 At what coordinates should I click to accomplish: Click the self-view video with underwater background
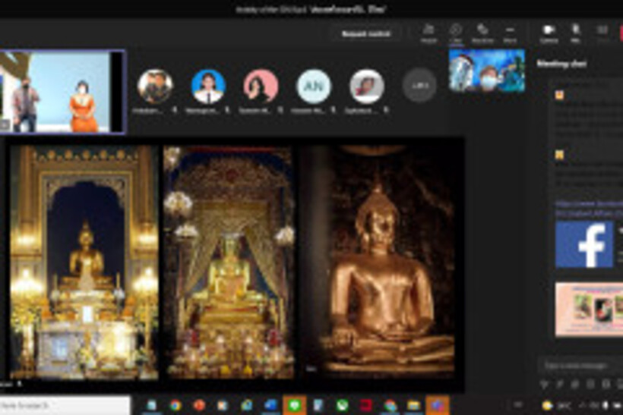click(487, 71)
